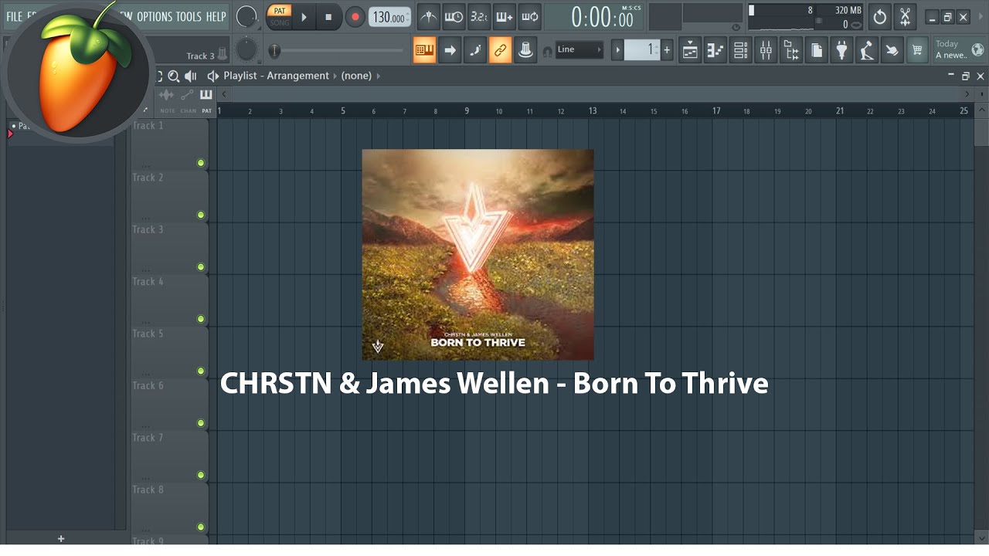The width and height of the screenshot is (989, 556).
Task: Click the playlist playback speaker icon
Action: (191, 76)
